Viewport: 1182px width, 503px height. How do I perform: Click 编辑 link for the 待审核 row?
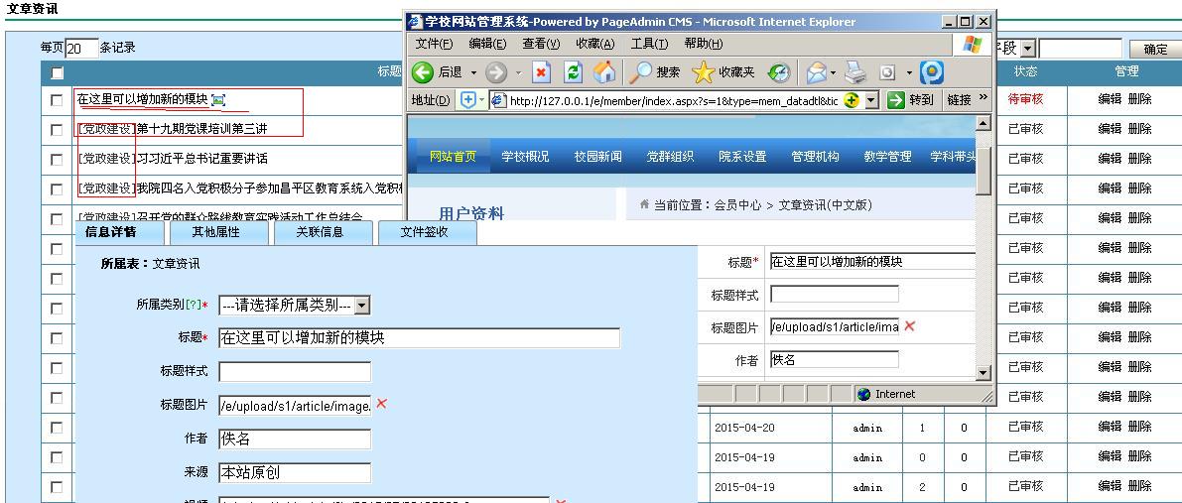1109,99
